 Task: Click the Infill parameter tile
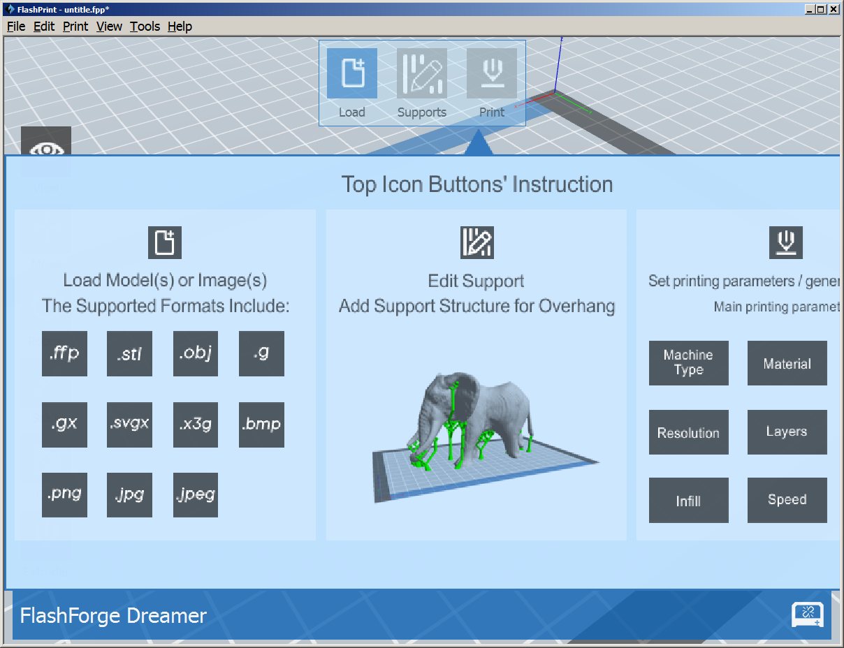coord(688,500)
